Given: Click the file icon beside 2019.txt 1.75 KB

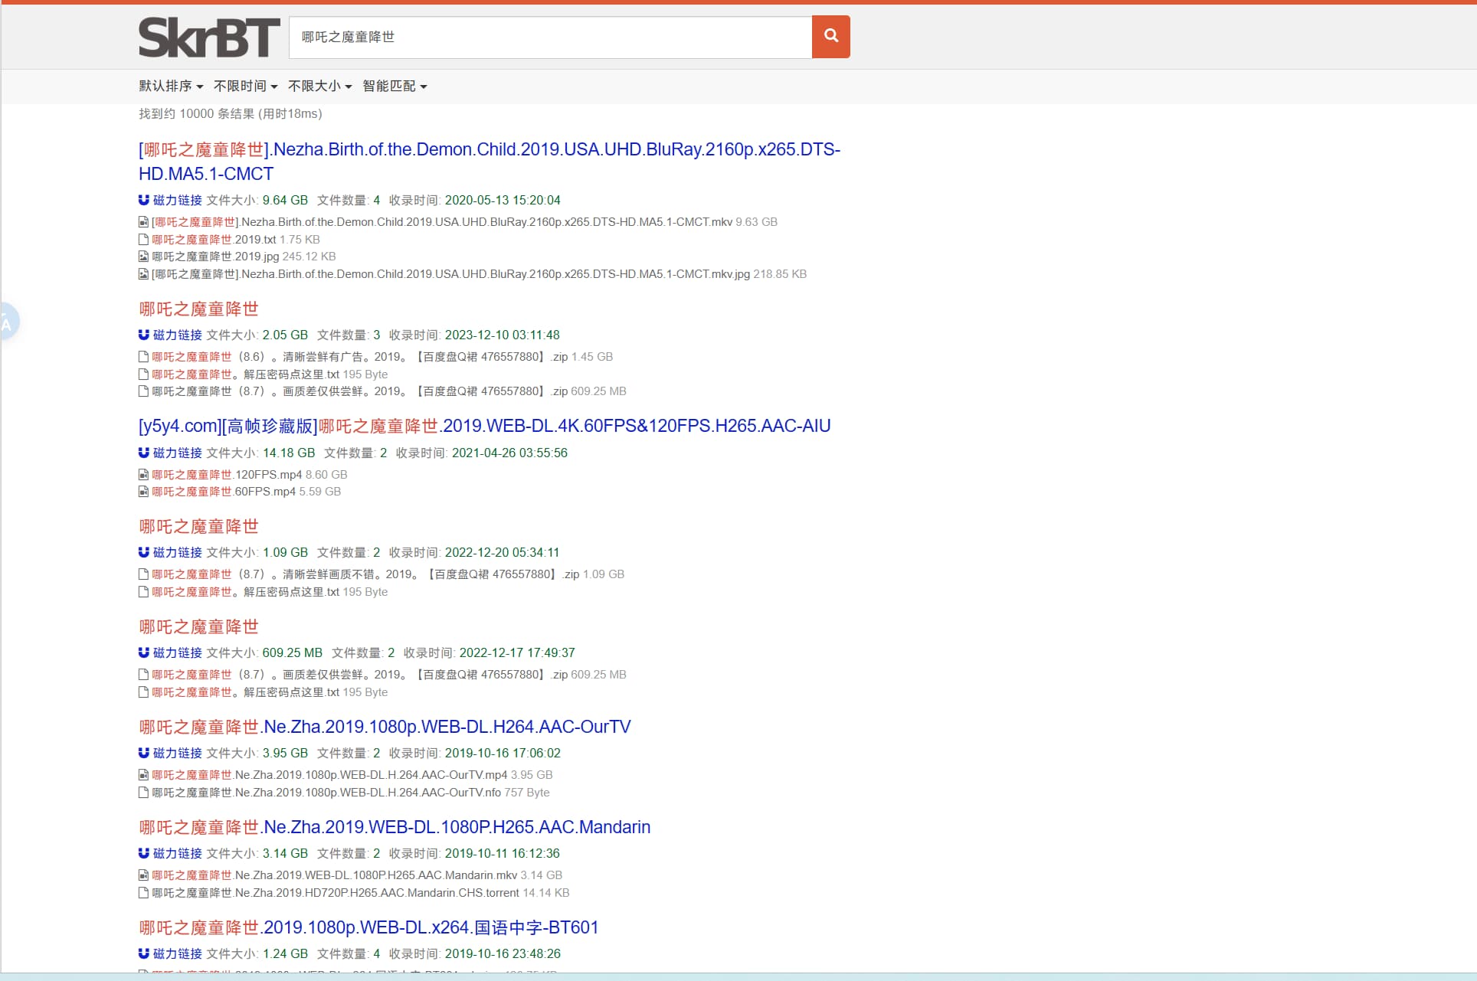Looking at the screenshot, I should click(143, 240).
